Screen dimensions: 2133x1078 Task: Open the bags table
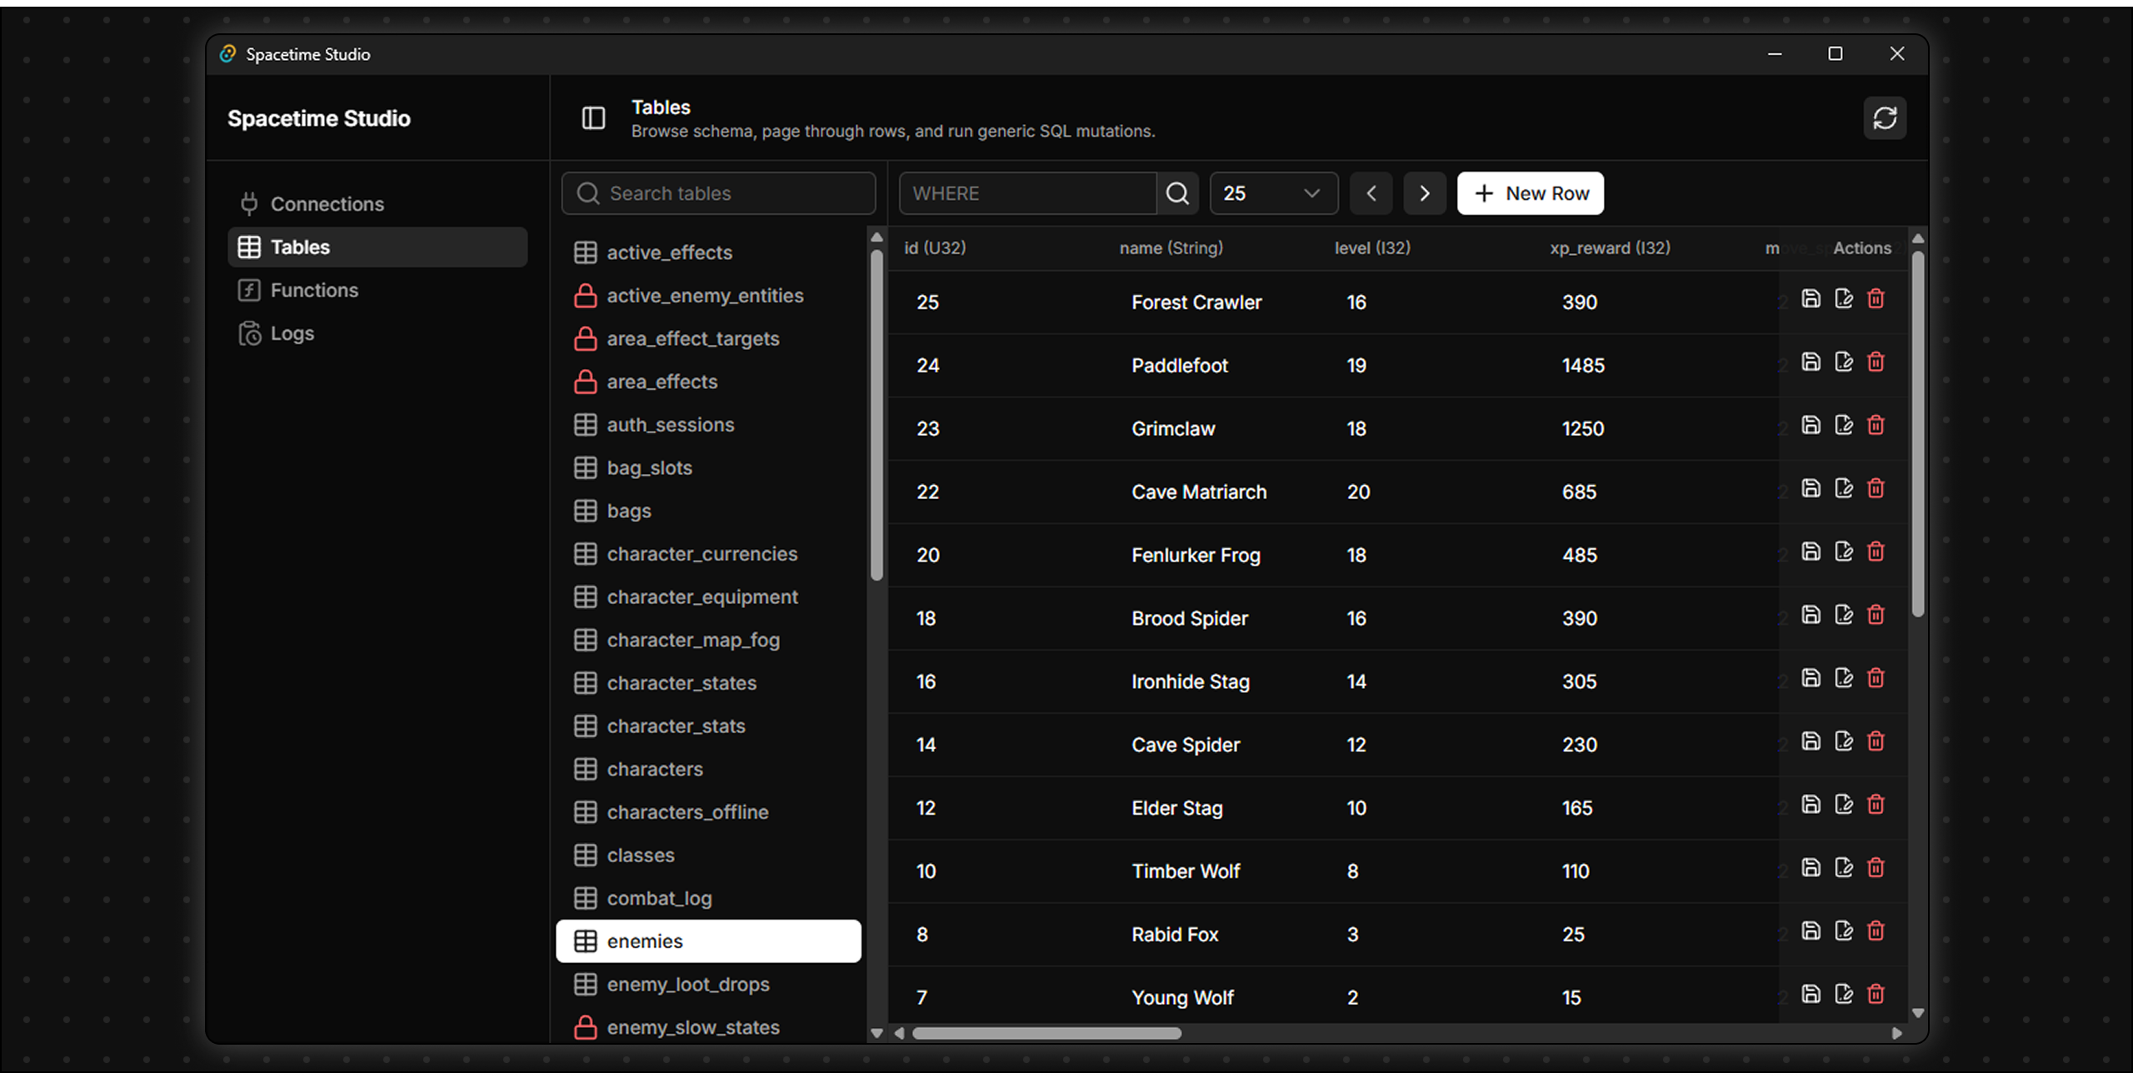(708, 511)
